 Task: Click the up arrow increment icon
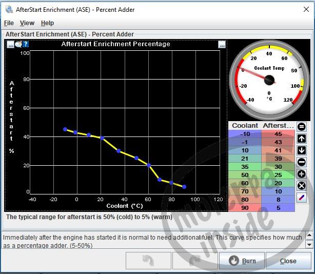click(301, 139)
